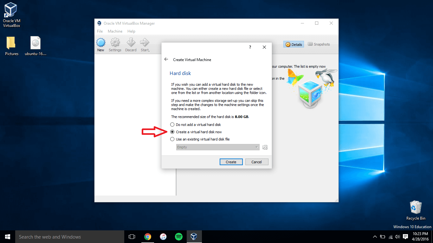Click the Search the web and Windows box

70,237
